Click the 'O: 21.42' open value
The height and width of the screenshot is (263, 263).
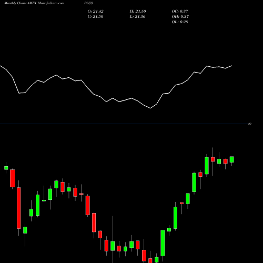pos(96,12)
